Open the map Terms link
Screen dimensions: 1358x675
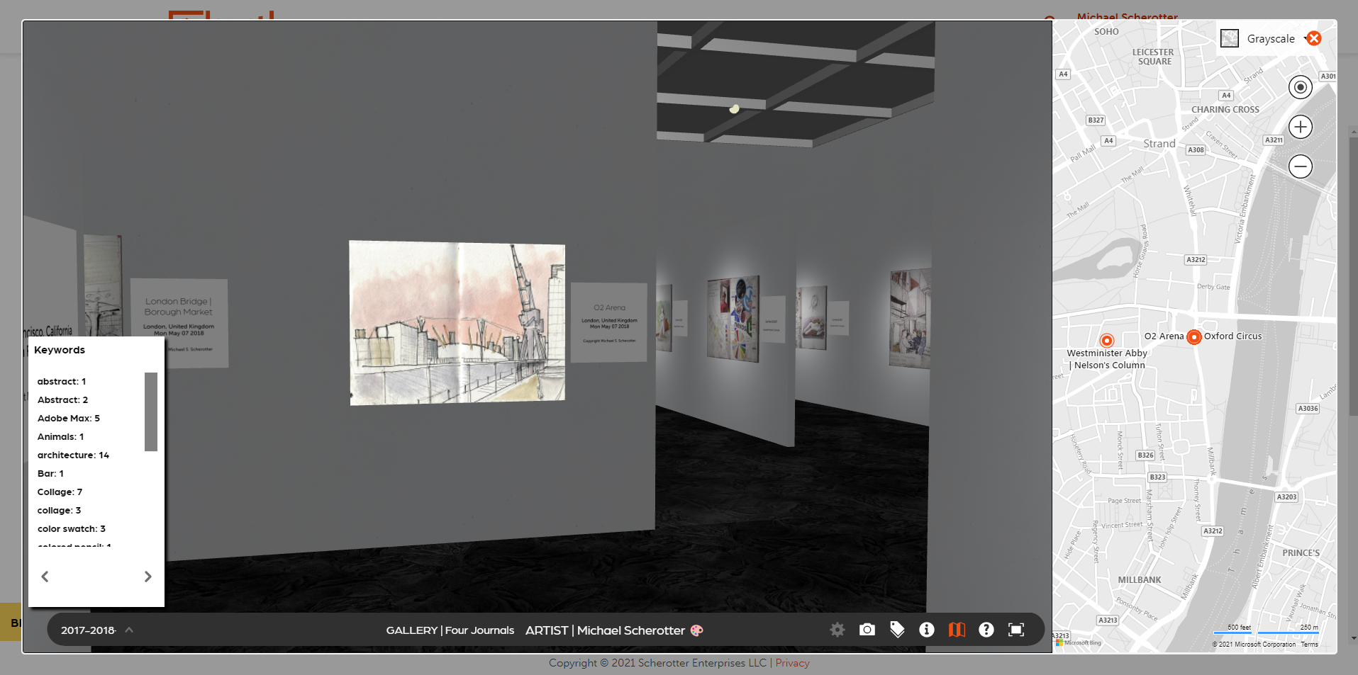[1310, 645]
